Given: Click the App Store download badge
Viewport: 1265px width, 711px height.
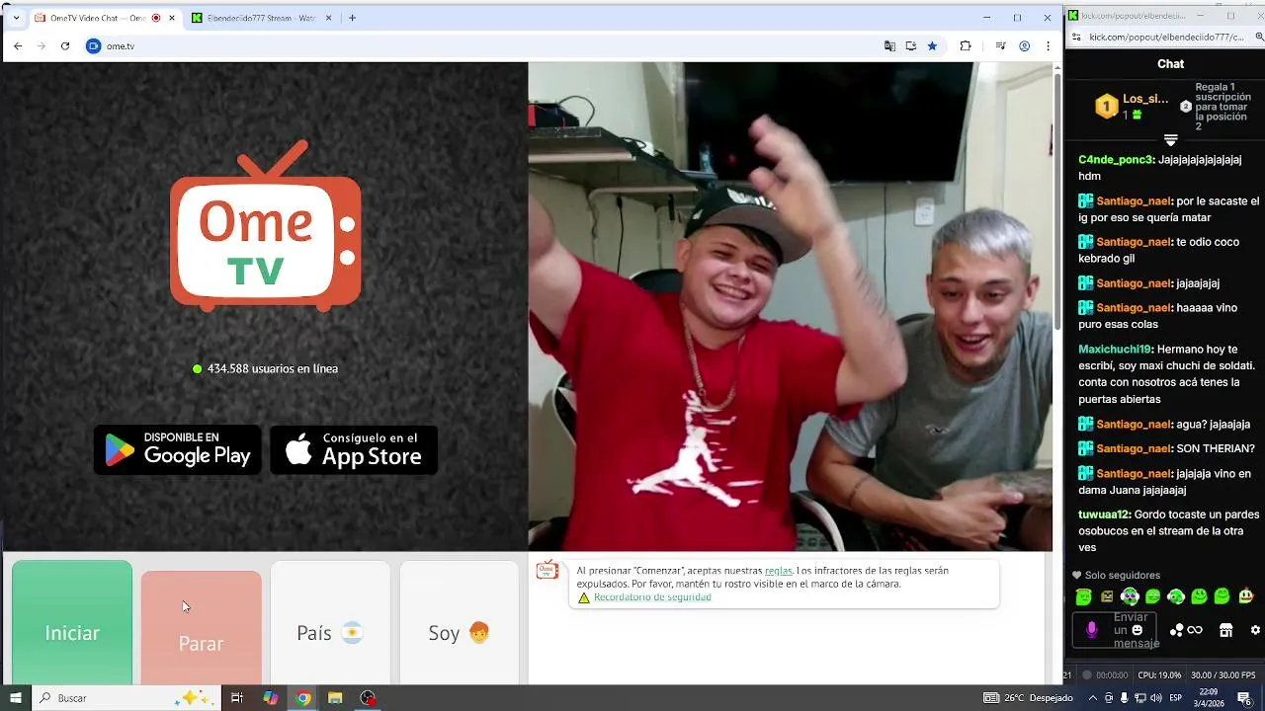Looking at the screenshot, I should tap(354, 449).
